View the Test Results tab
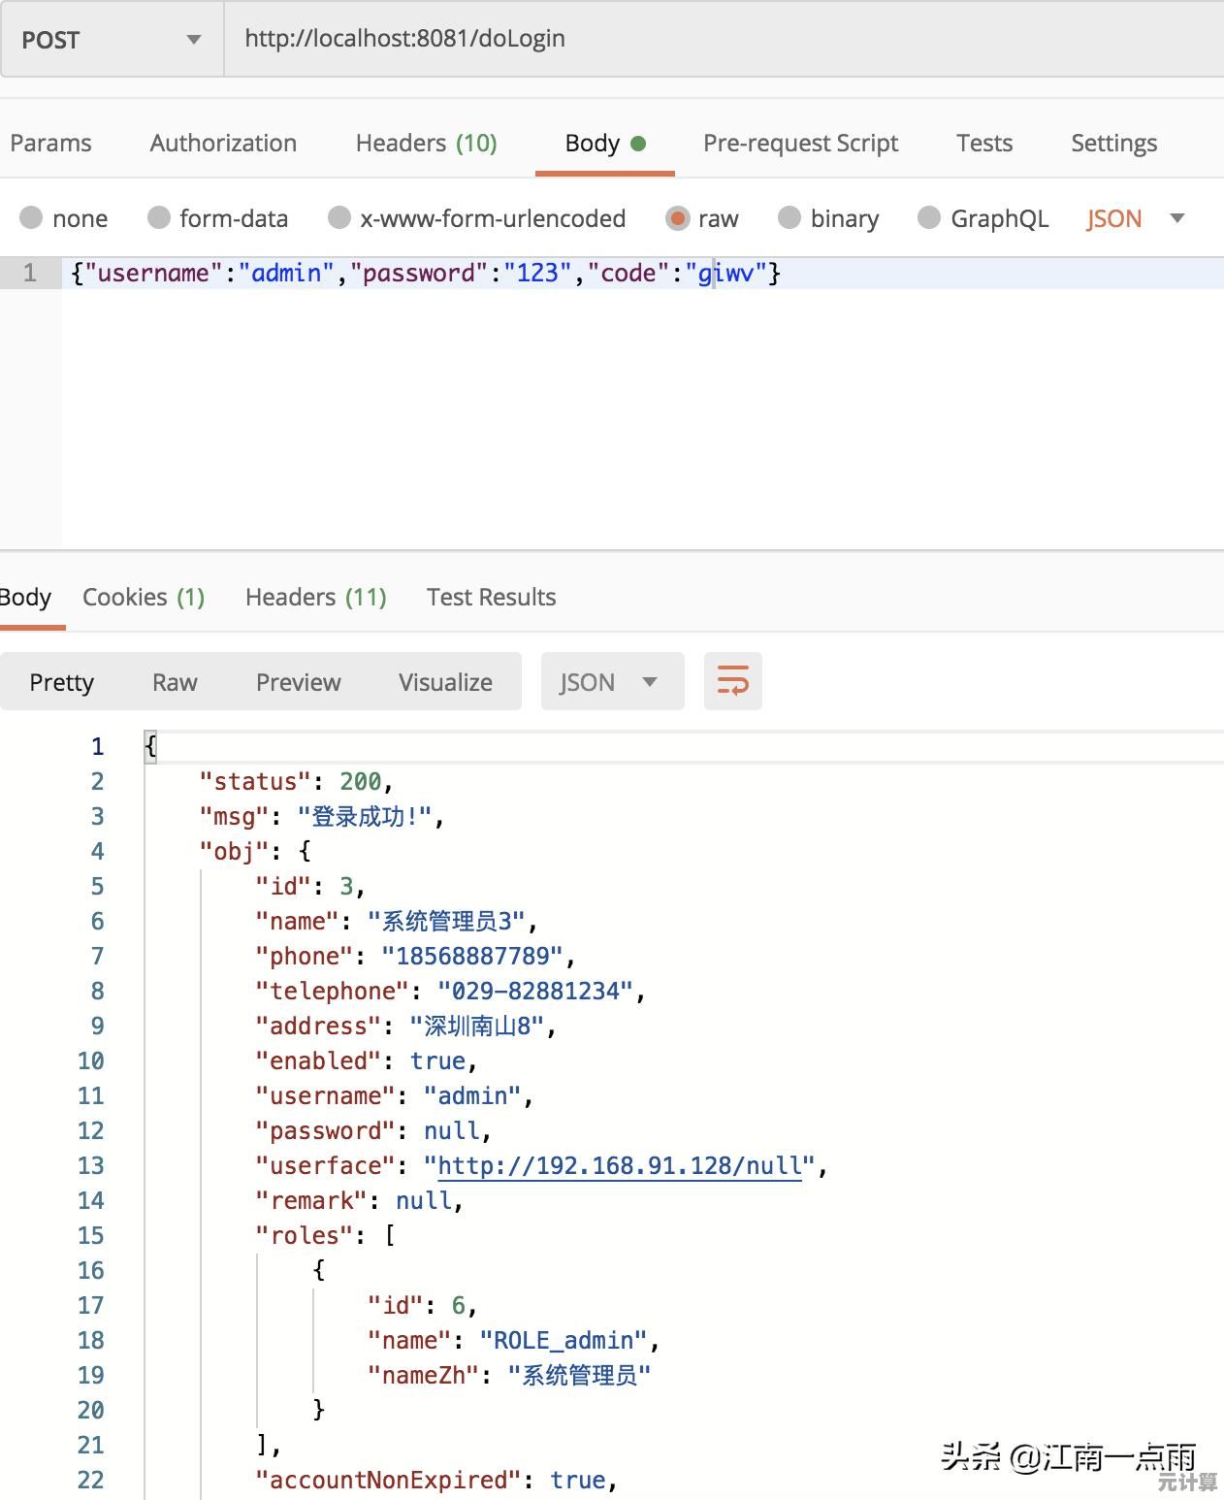Image resolution: width=1224 pixels, height=1500 pixels. (x=491, y=597)
